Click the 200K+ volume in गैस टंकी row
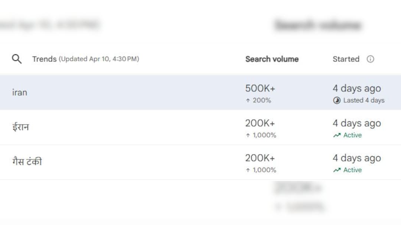The height and width of the screenshot is (225, 401). pos(260,158)
